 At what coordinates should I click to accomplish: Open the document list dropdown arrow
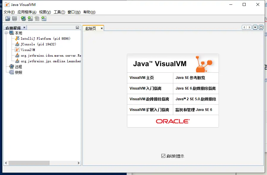[x=255, y=27]
